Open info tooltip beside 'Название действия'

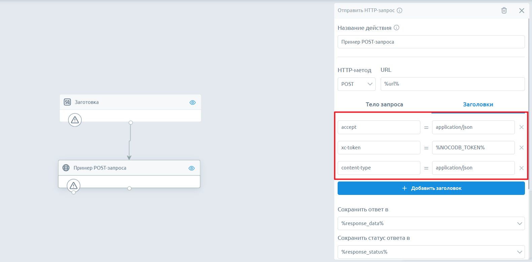click(x=396, y=28)
